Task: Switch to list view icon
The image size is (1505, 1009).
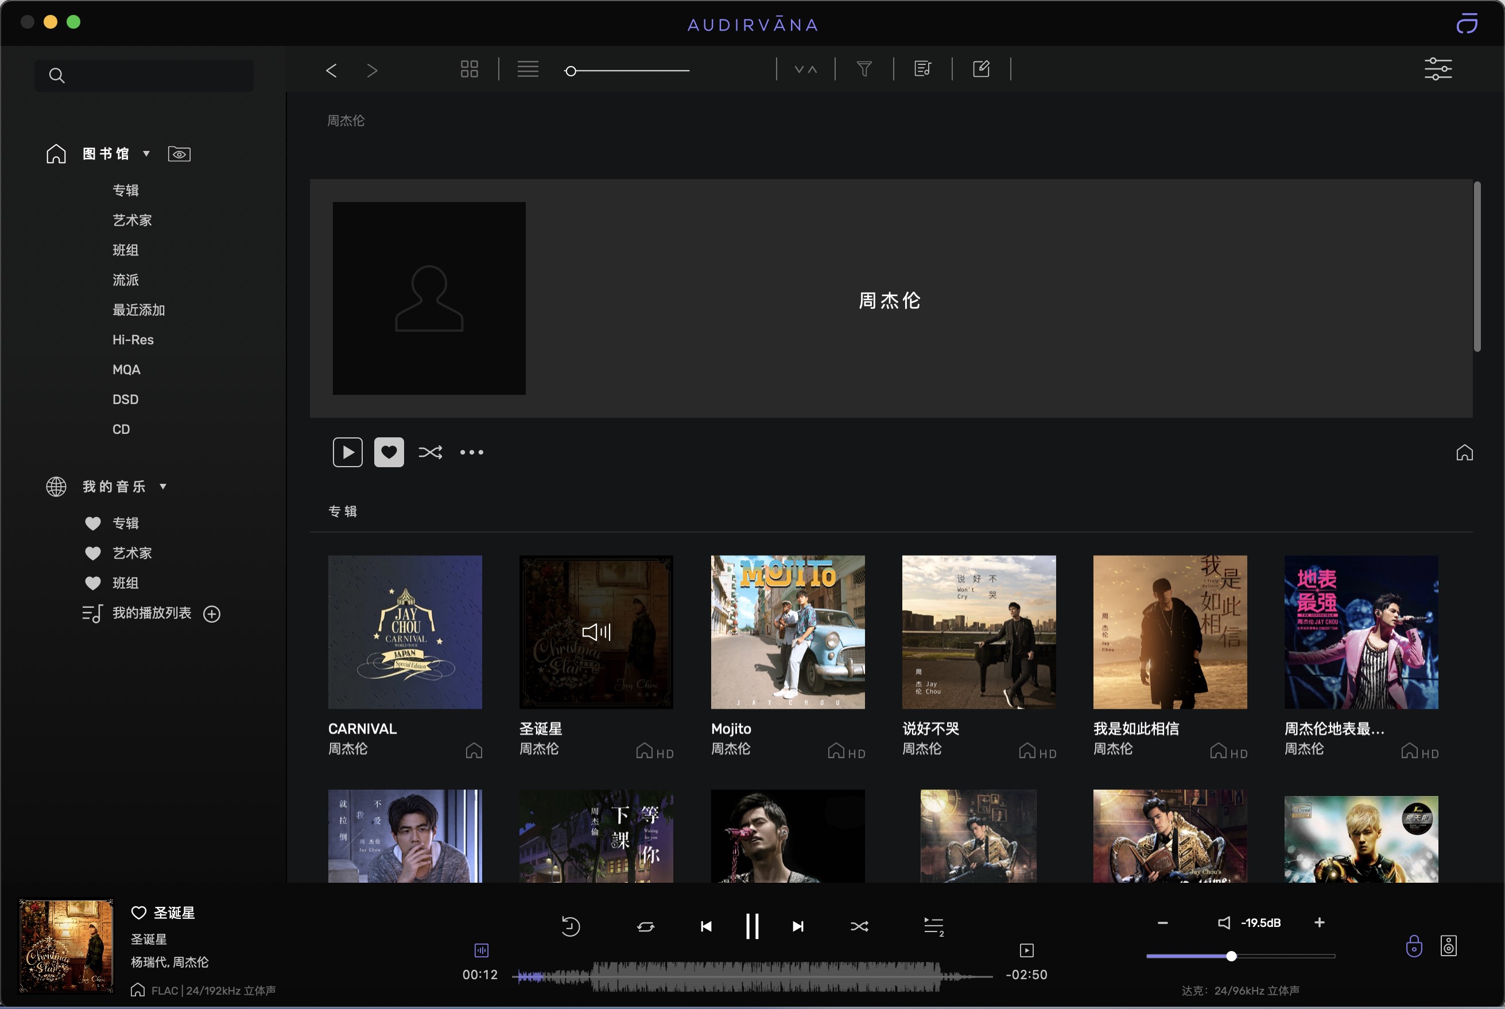Action: coord(527,69)
